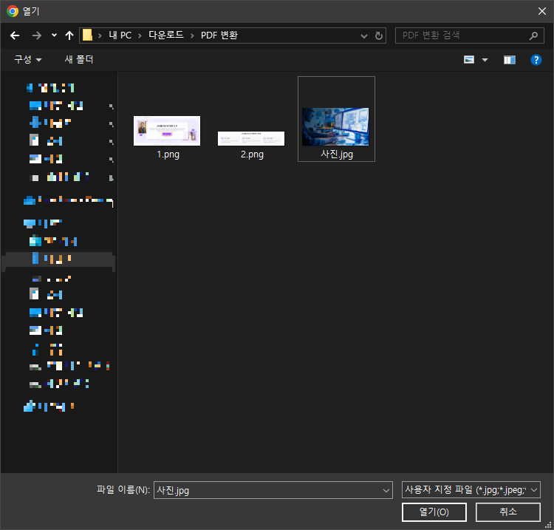
Task: Close the 열기 dialog with X
Action: tap(542, 11)
